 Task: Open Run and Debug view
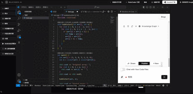19,30
